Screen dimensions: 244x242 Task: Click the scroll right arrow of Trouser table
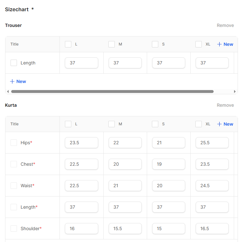[235, 92]
